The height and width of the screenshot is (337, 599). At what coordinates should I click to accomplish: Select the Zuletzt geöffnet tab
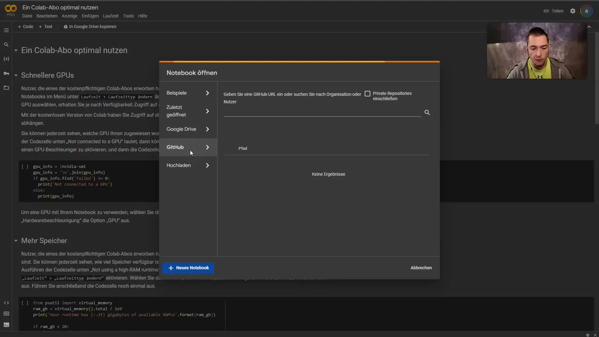[x=188, y=111]
